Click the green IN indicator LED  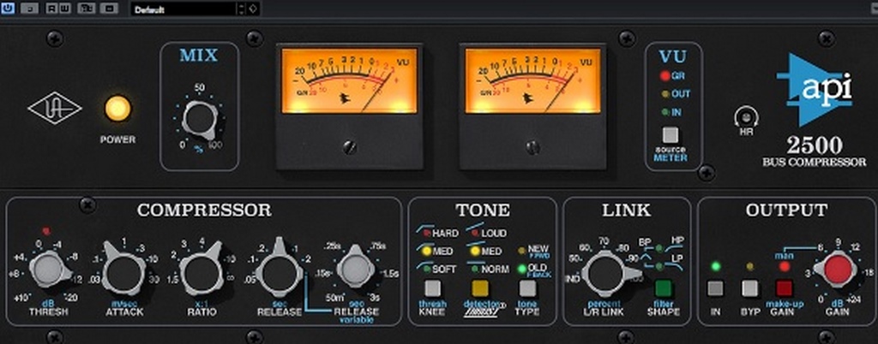[x=715, y=266]
